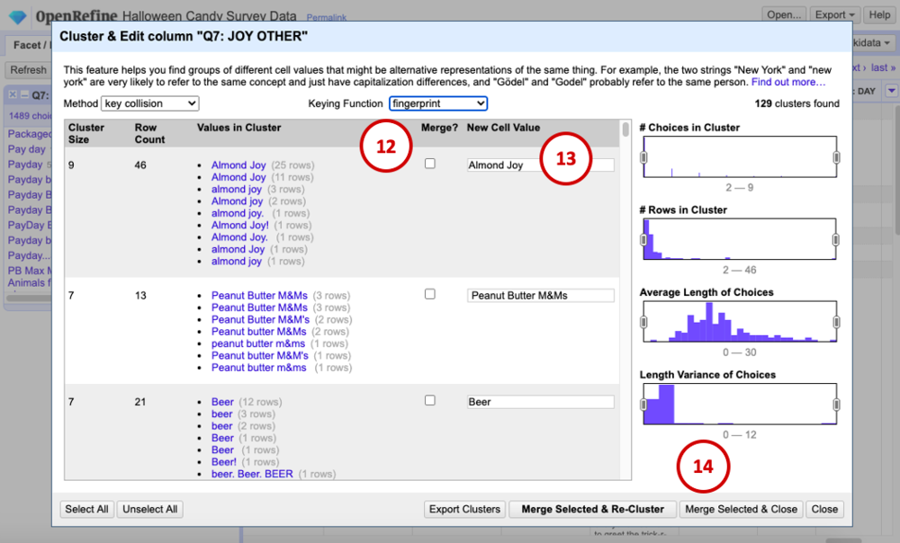Select the Pay day facet choice
Viewport: 900px width, 543px height.
click(26, 149)
